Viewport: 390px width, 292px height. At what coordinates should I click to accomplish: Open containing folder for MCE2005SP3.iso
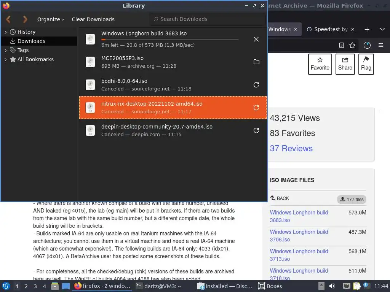(256, 62)
